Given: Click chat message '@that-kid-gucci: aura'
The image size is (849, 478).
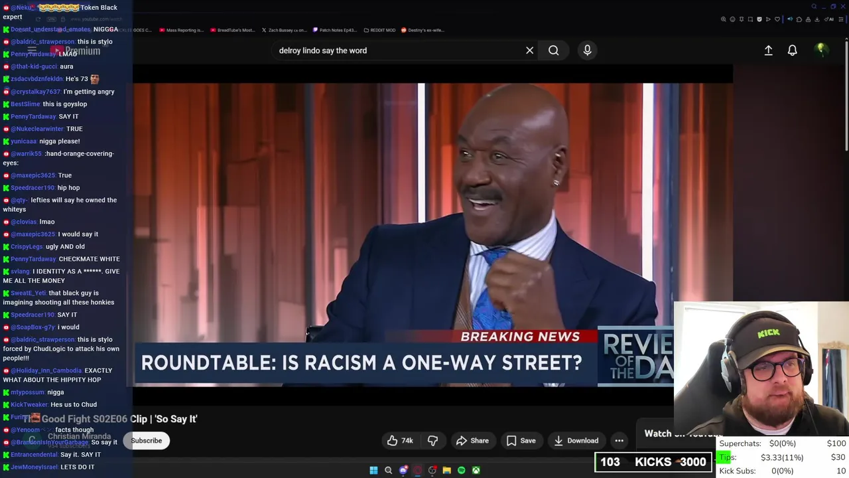Looking at the screenshot, I should coord(38,66).
